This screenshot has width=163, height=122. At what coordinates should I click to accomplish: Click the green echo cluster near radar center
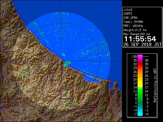(x=68, y=63)
